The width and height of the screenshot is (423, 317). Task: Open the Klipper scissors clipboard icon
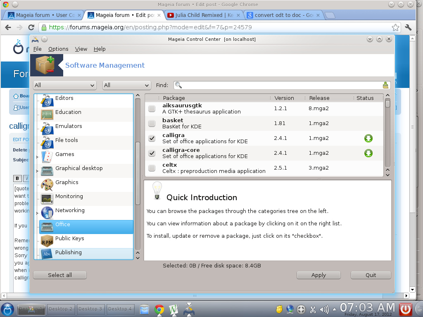click(x=313, y=310)
